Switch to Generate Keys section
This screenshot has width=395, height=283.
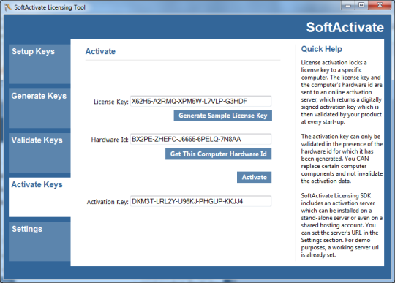tap(39, 108)
